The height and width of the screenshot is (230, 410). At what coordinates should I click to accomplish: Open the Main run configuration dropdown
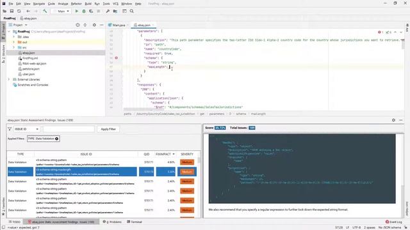point(61,11)
